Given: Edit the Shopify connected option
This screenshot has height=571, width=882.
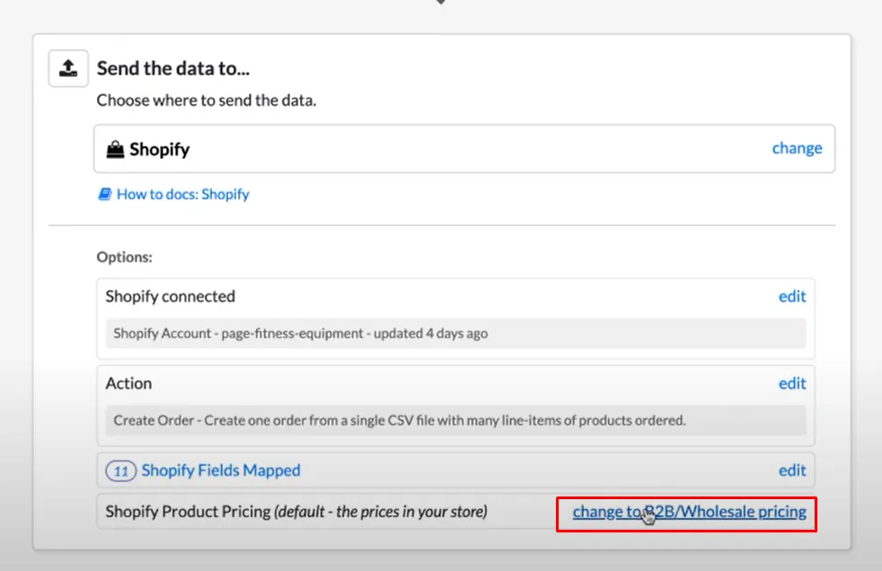Looking at the screenshot, I should pos(792,296).
